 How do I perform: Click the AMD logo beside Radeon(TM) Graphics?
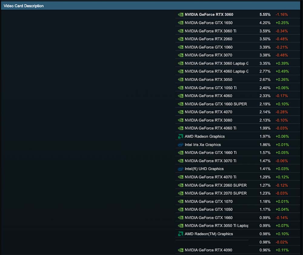pyautogui.click(x=181, y=234)
